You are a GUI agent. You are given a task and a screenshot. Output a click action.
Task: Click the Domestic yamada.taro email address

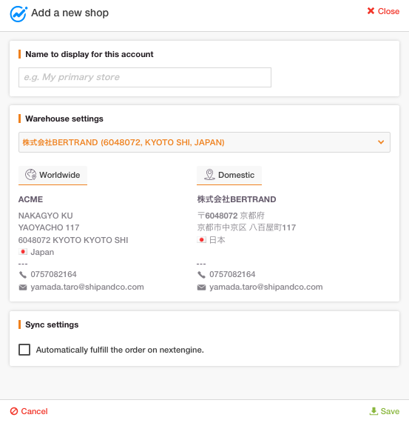click(x=266, y=287)
